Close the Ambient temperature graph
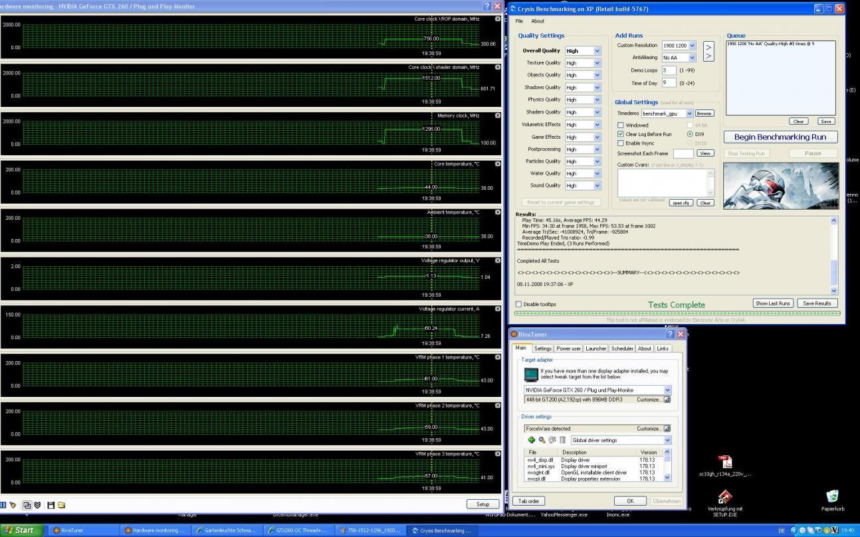This screenshot has height=537, width=860. (x=498, y=212)
